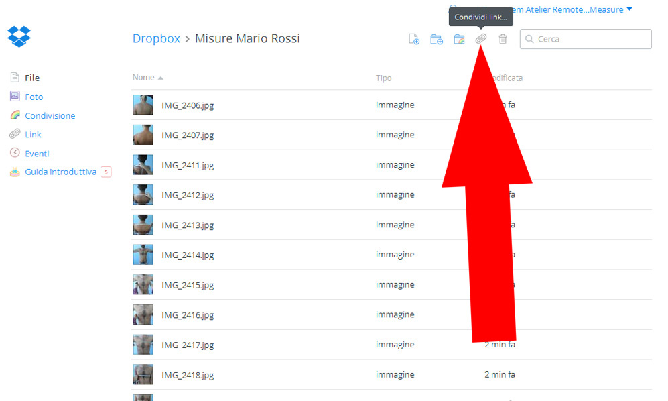668x401 pixels.
Task: Sort files by Nome column header
Action: click(143, 78)
